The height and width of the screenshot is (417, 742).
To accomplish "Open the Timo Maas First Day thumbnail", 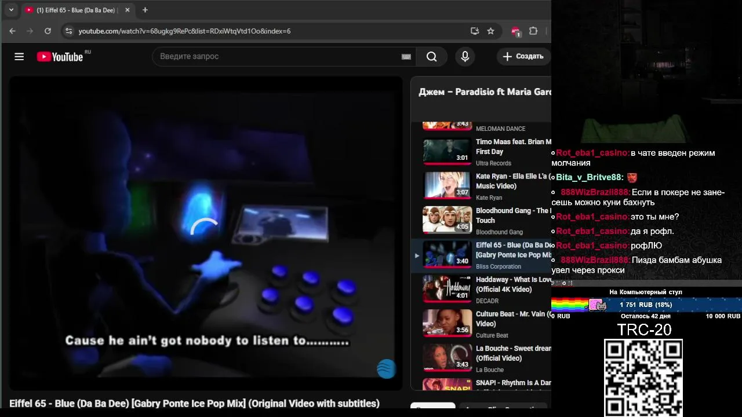I will click(x=447, y=152).
